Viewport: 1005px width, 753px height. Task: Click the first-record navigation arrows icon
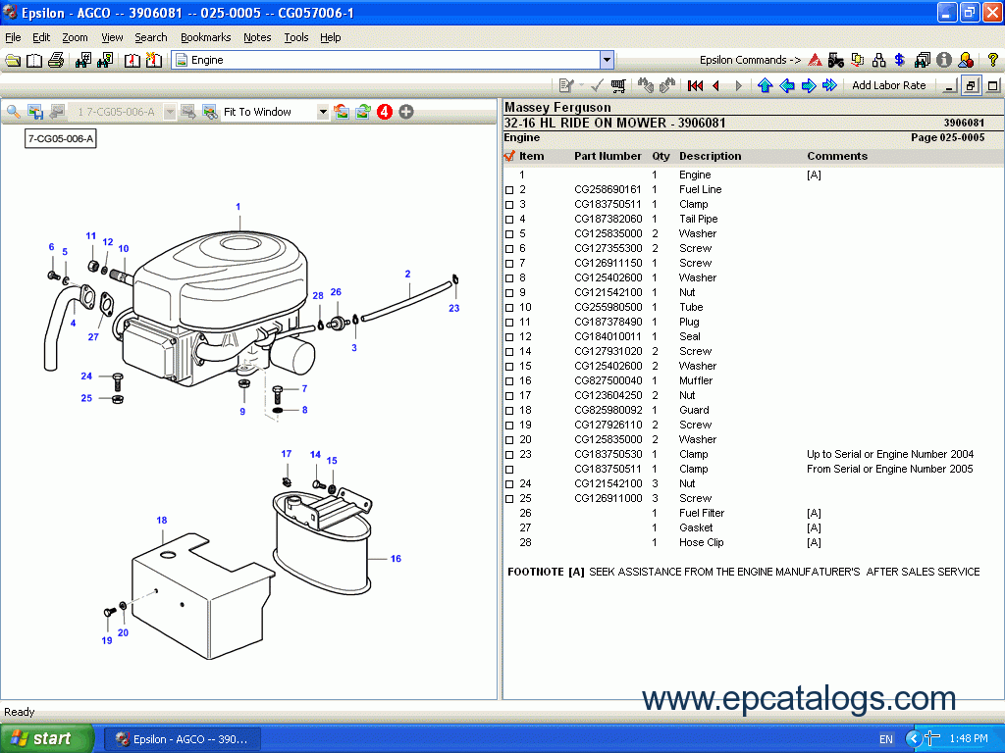tap(694, 85)
